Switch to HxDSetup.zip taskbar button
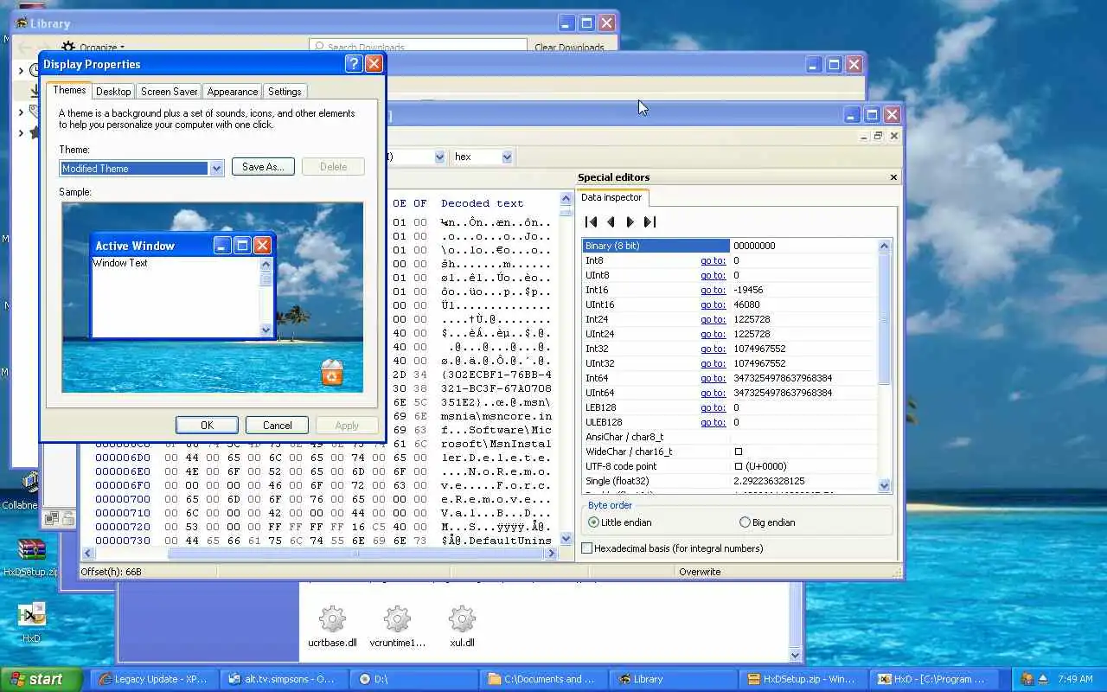Image resolution: width=1107 pixels, height=692 pixels. (x=803, y=679)
